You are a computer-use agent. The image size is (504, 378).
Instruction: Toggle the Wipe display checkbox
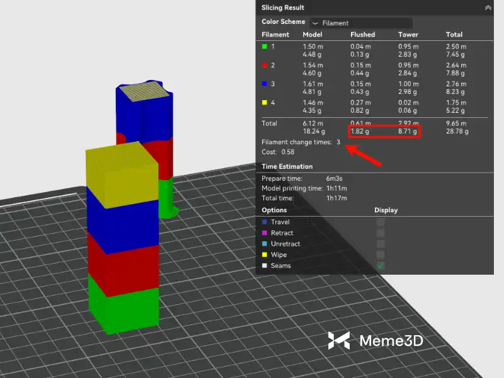381,255
